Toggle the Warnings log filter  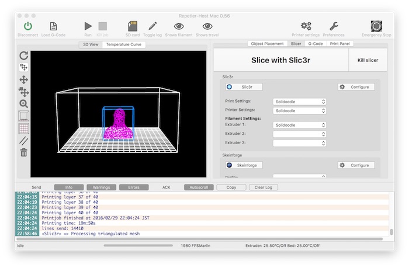click(101, 187)
